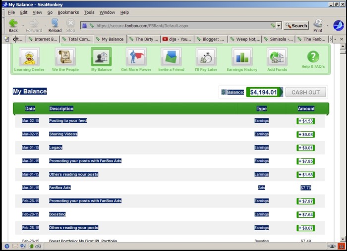
Task: Open the Edit menu
Action: pos(24,12)
